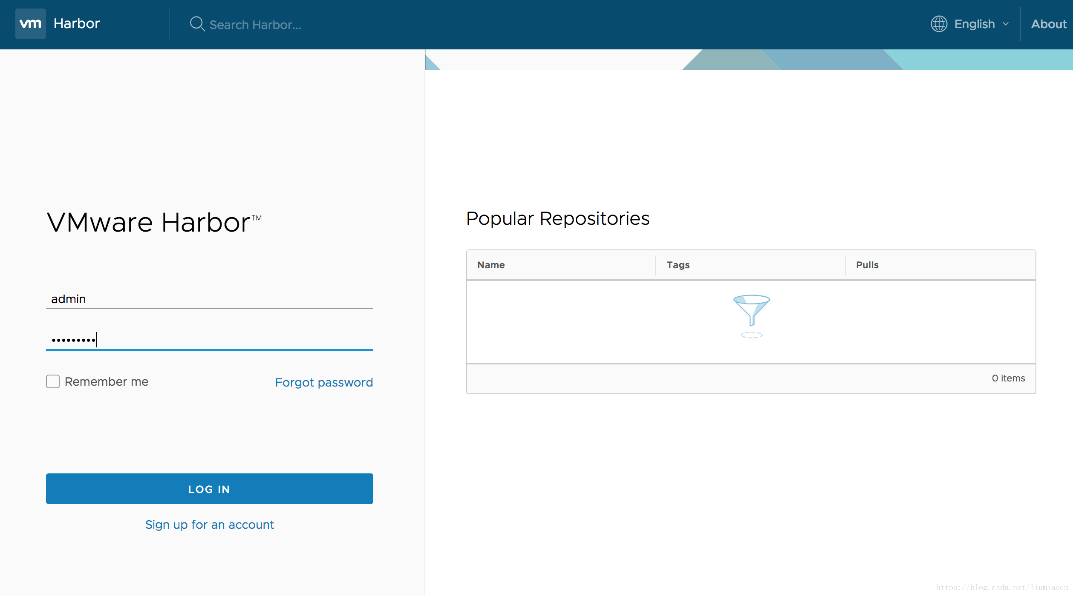
Task: Follow Sign up for an account link
Action: click(x=209, y=524)
